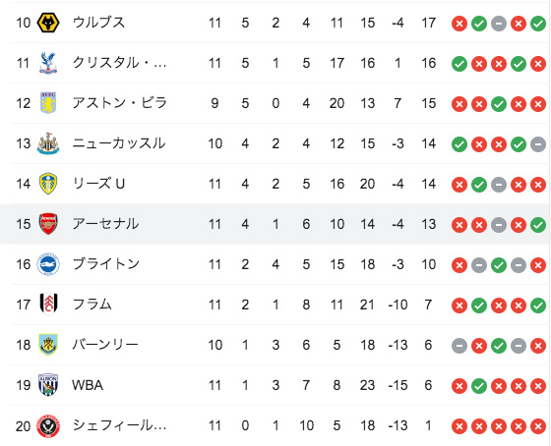Click the Newcastle United crest icon
The width and height of the screenshot is (551, 446).
(x=48, y=143)
